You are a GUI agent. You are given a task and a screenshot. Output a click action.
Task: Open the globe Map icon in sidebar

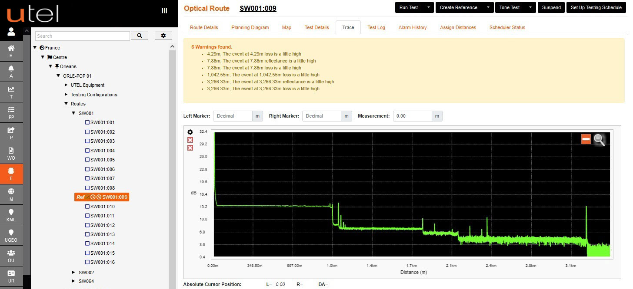[x=11, y=191]
